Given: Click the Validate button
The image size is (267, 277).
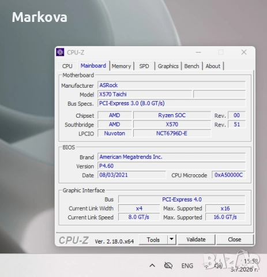Looking at the screenshot, I should coord(196,239).
